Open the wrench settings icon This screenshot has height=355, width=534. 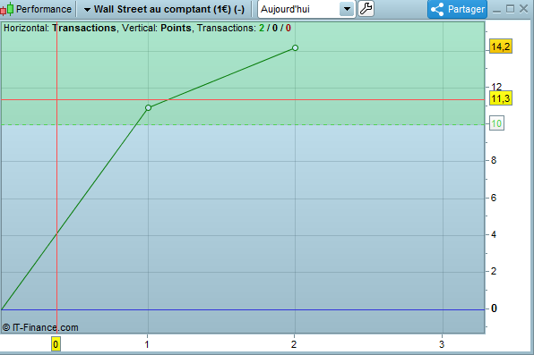click(x=366, y=9)
